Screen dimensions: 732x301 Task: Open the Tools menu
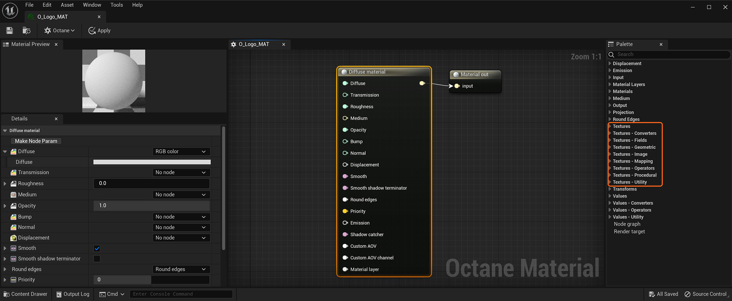117,5
